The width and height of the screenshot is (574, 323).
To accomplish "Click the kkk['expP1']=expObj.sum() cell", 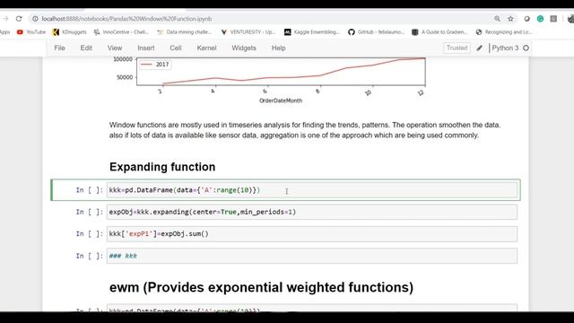I will click(x=312, y=234).
